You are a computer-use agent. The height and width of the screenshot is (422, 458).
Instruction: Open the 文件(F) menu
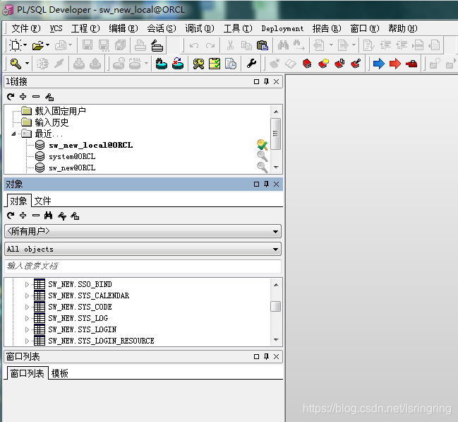click(x=26, y=28)
